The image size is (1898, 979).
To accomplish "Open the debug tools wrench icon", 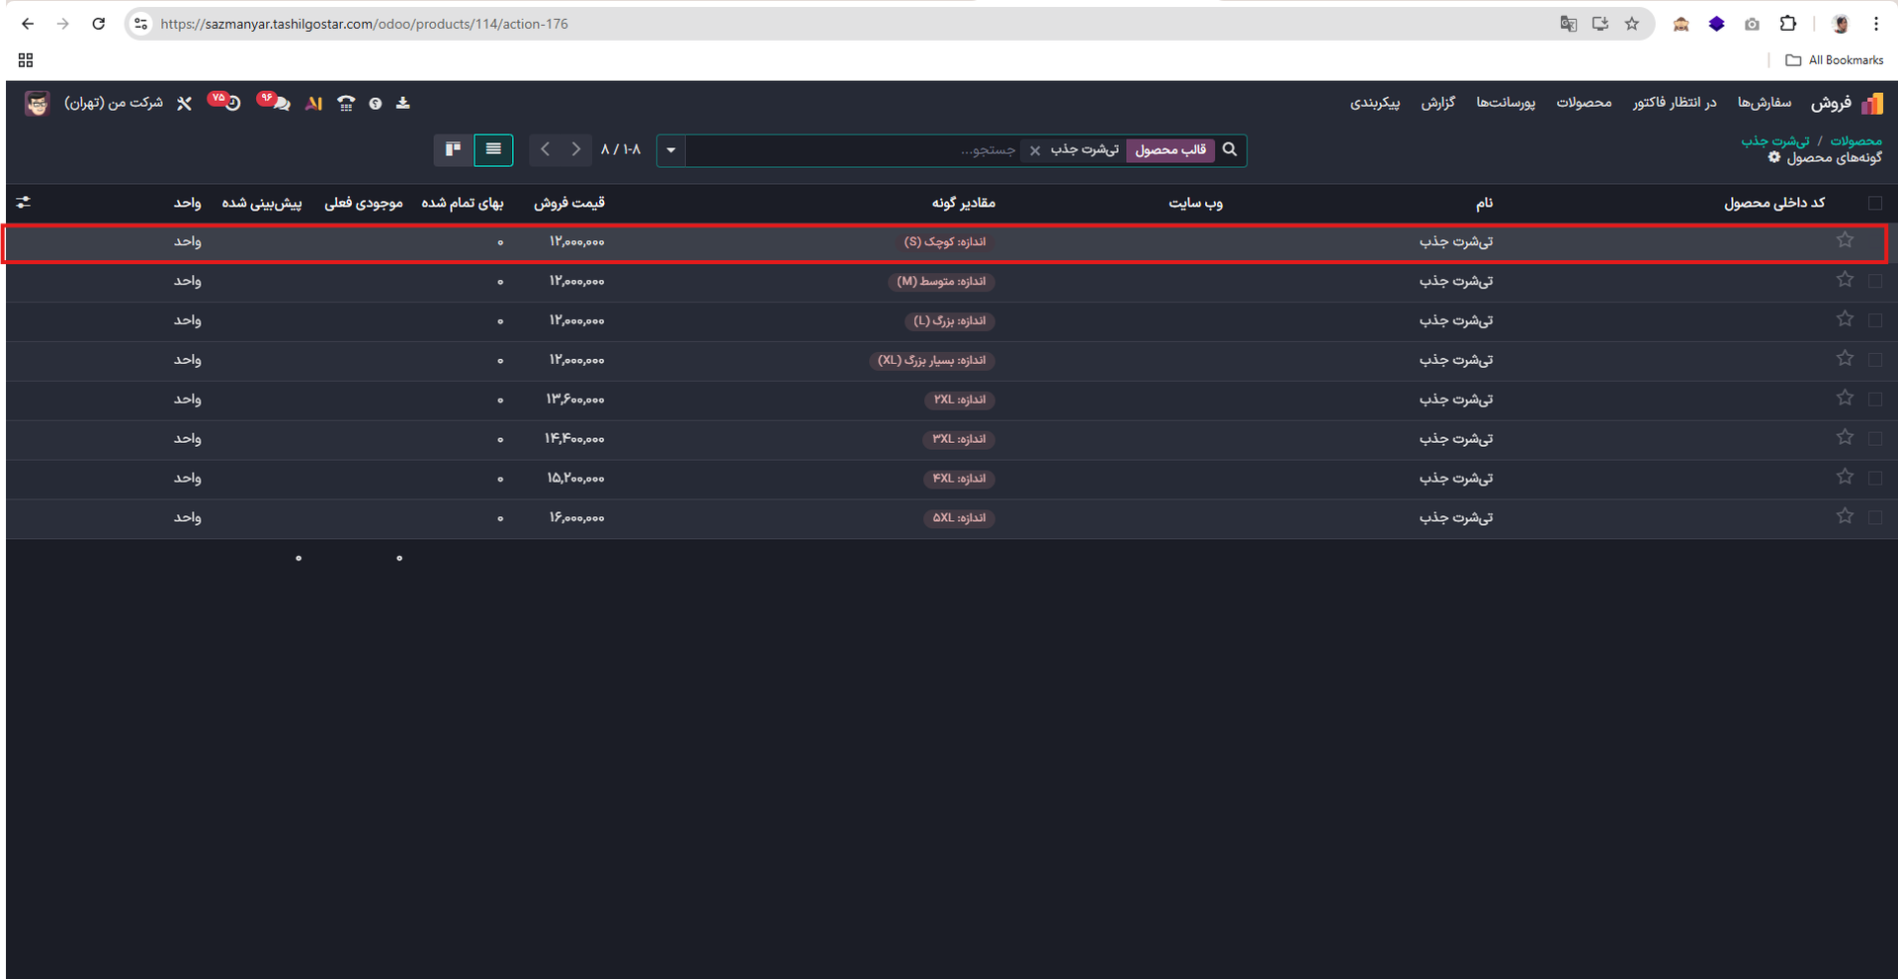I will pyautogui.click(x=184, y=103).
